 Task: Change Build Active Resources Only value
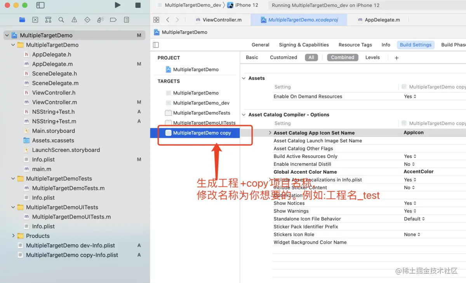click(410, 156)
